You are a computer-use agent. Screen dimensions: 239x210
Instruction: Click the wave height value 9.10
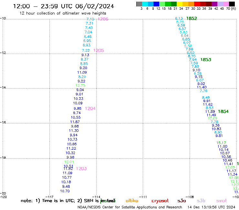coord(196,70)
